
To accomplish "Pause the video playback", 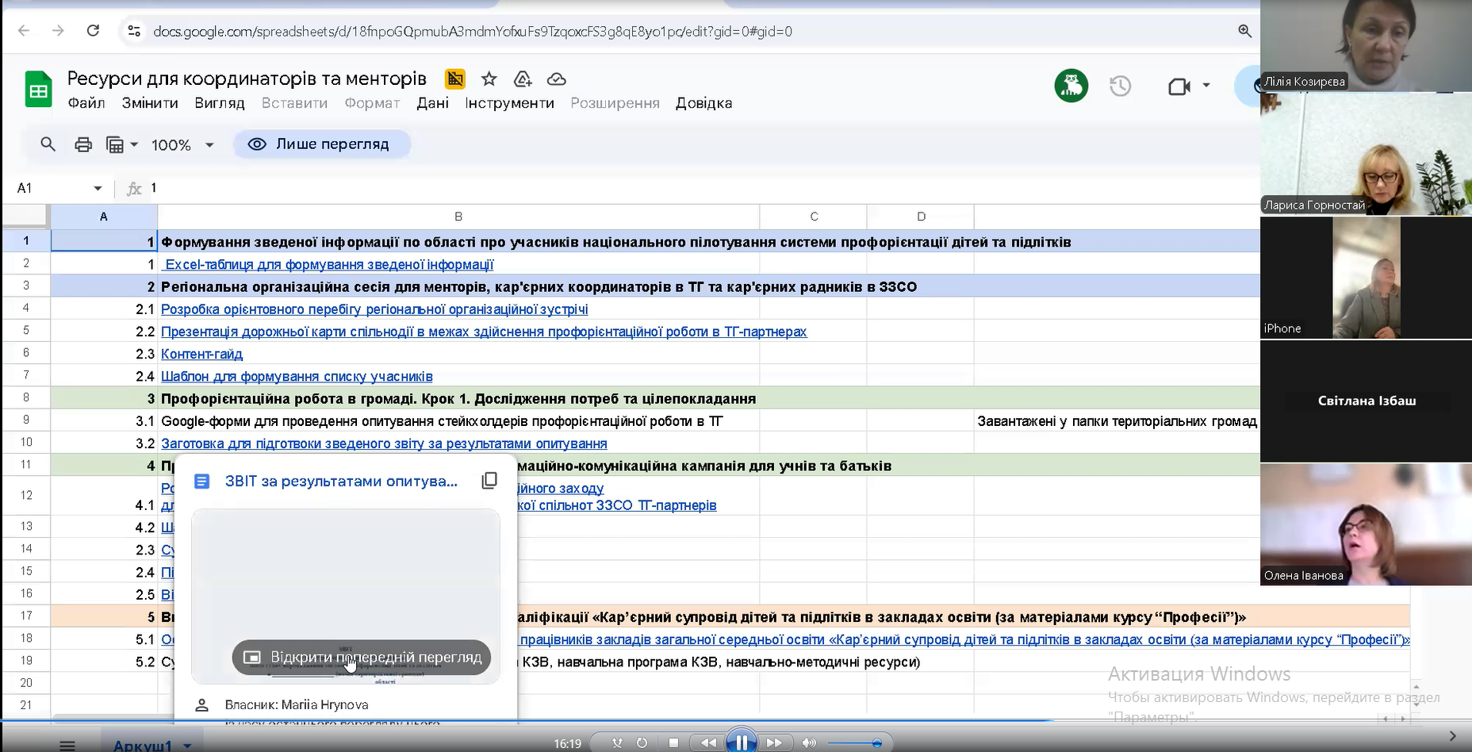I will tap(742, 742).
